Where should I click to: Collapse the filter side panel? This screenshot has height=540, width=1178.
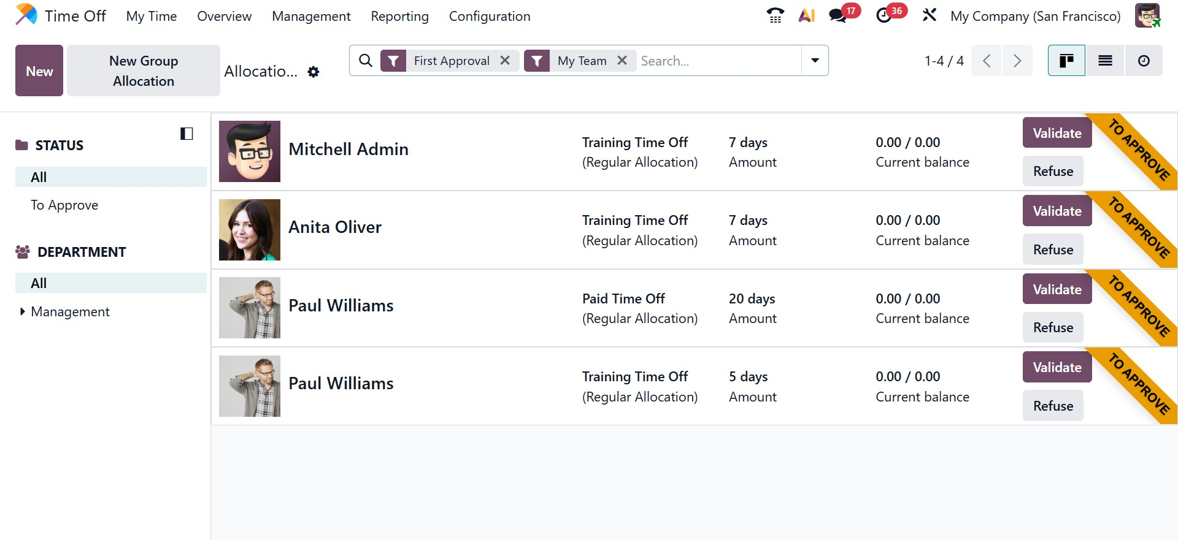click(187, 134)
